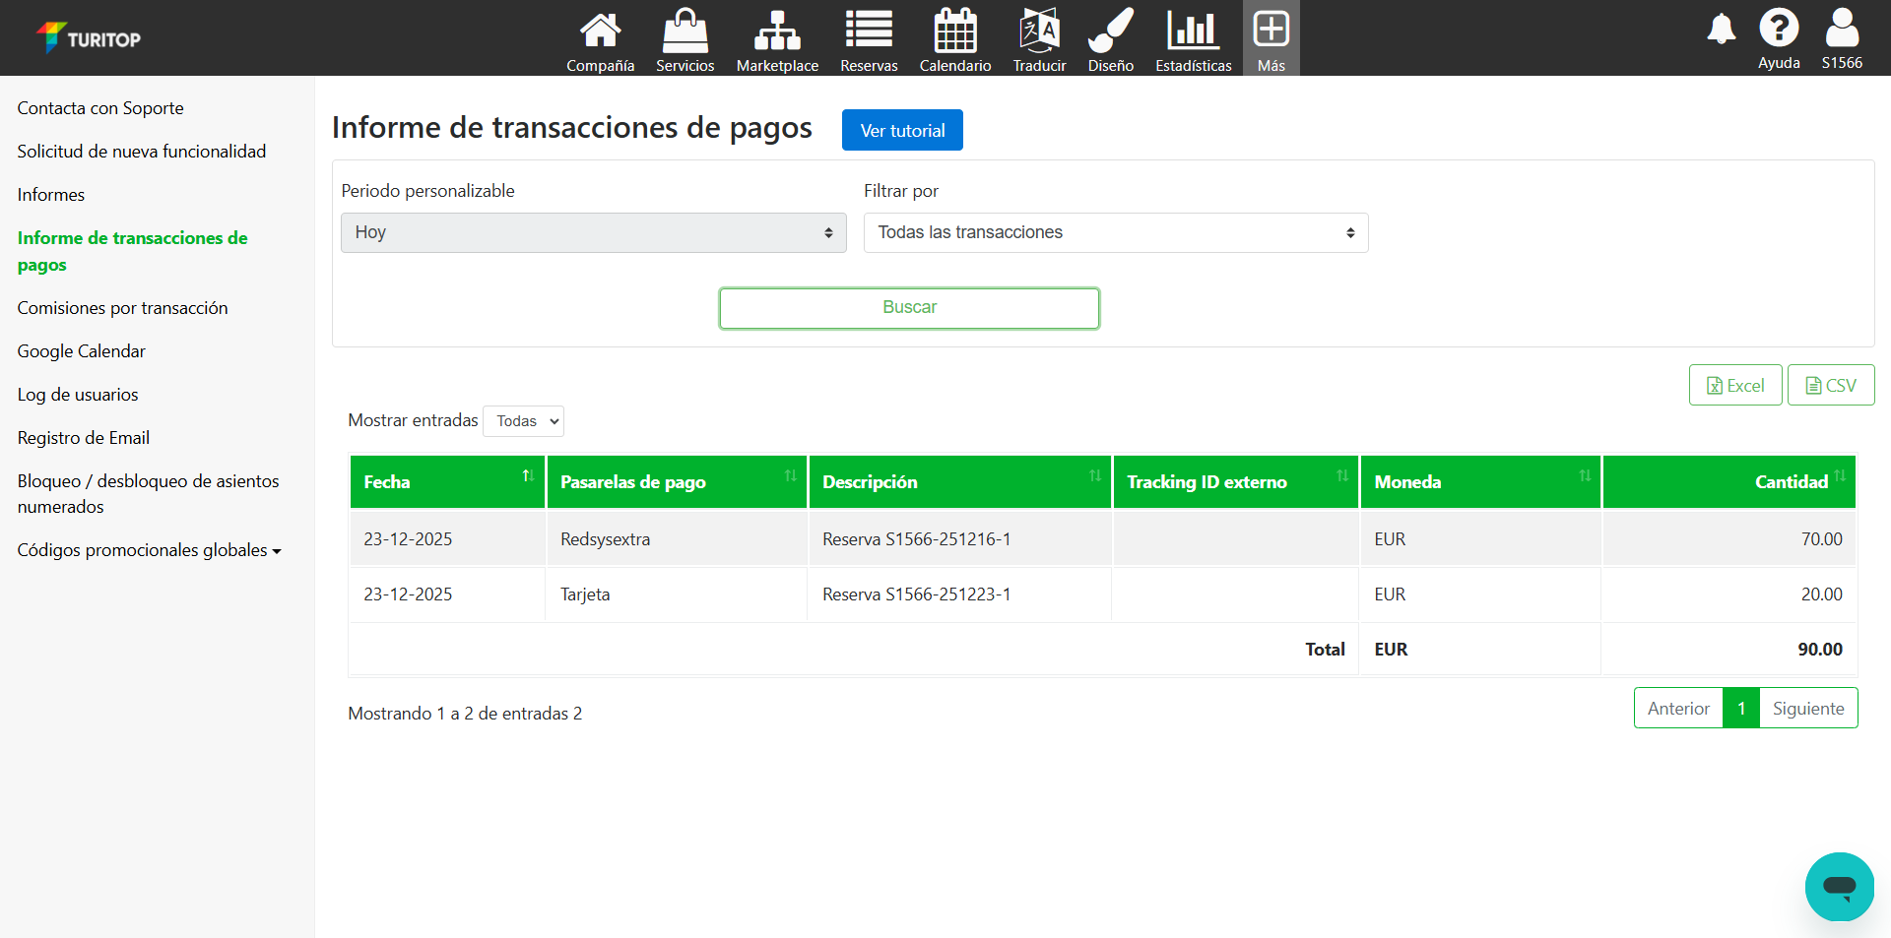The image size is (1891, 938).
Task: Select Log de usuarios in sidebar
Action: 78,395
